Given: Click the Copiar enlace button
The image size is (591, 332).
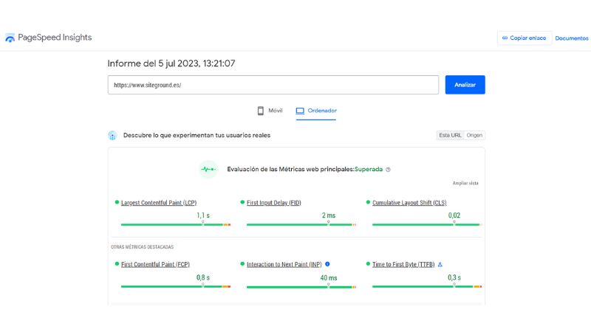Looking at the screenshot, I should (x=525, y=38).
